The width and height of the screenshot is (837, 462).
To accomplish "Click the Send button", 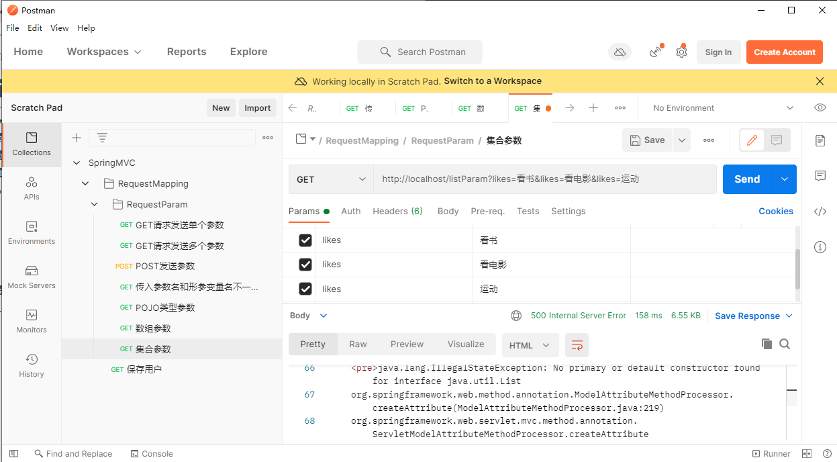I will click(x=746, y=179).
